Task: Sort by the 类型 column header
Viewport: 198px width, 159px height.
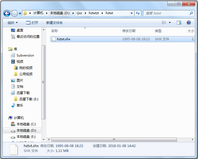Action: [x=158, y=31]
